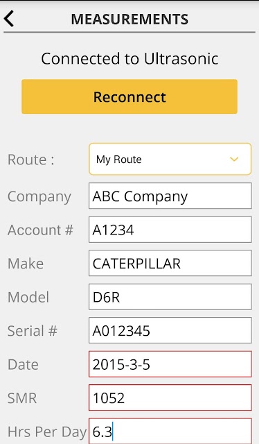Click the Hrs Per Day field
Image resolution: width=259 pixels, height=444 pixels.
(x=170, y=431)
